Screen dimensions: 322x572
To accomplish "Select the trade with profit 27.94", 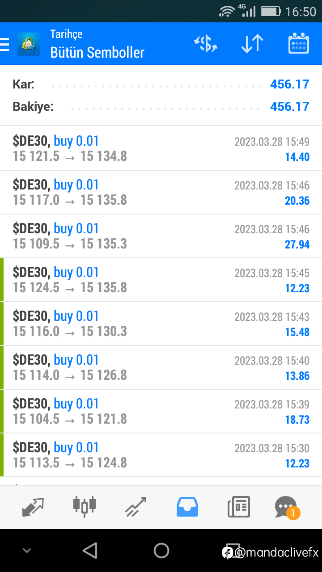I will point(161,236).
